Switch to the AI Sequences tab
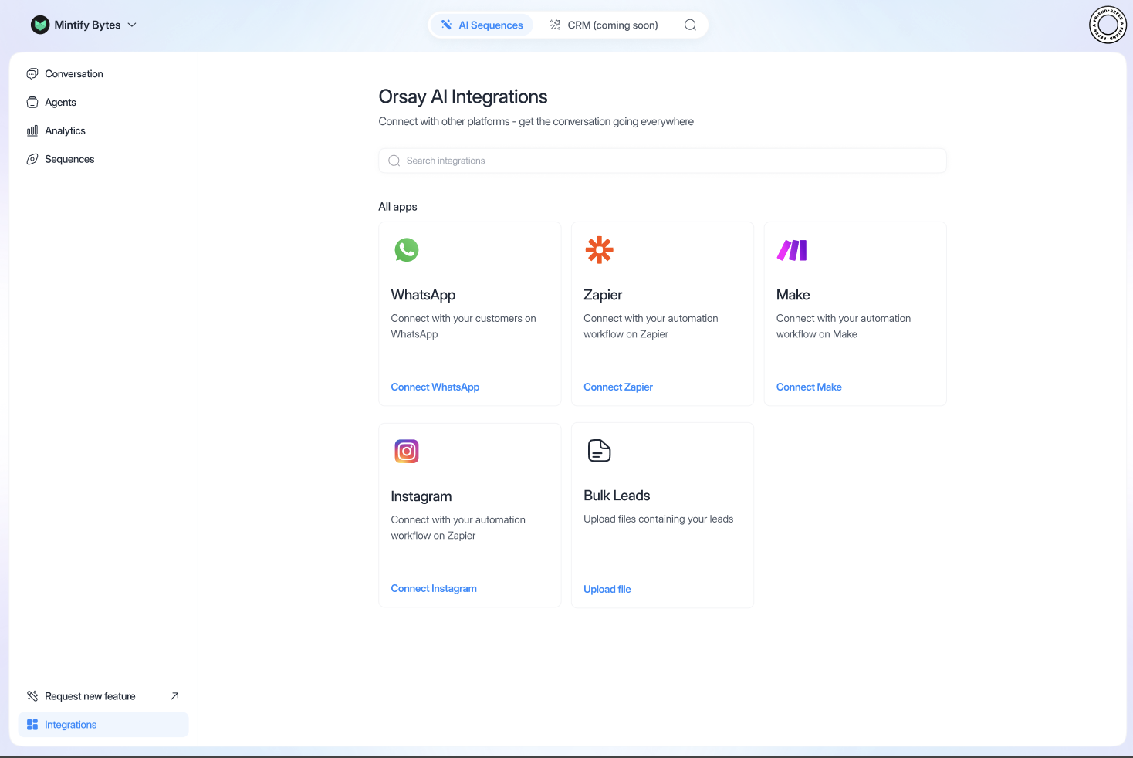The height and width of the screenshot is (758, 1133). (x=482, y=25)
